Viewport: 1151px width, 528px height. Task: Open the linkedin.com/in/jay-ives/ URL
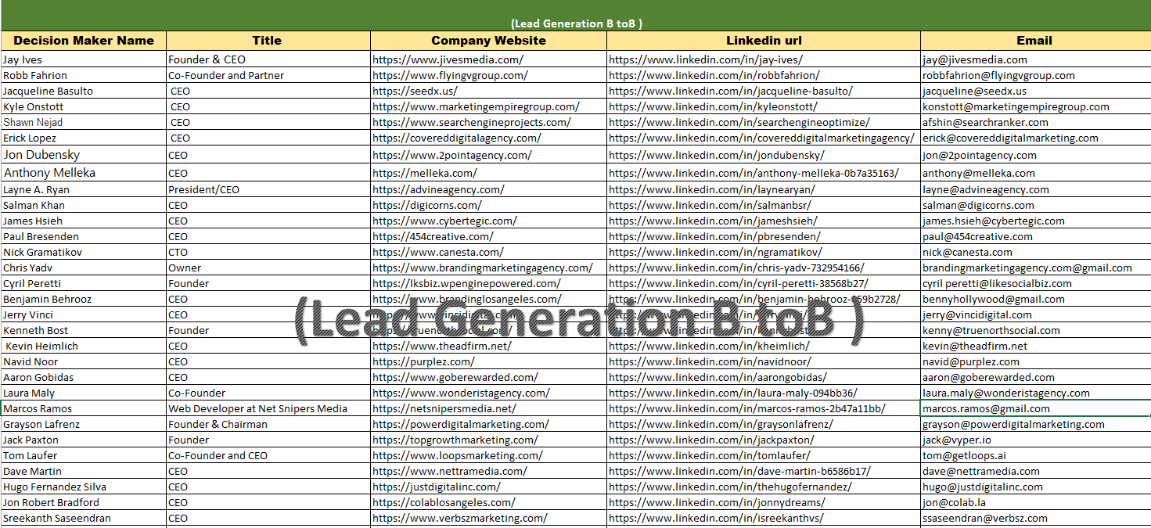(706, 59)
